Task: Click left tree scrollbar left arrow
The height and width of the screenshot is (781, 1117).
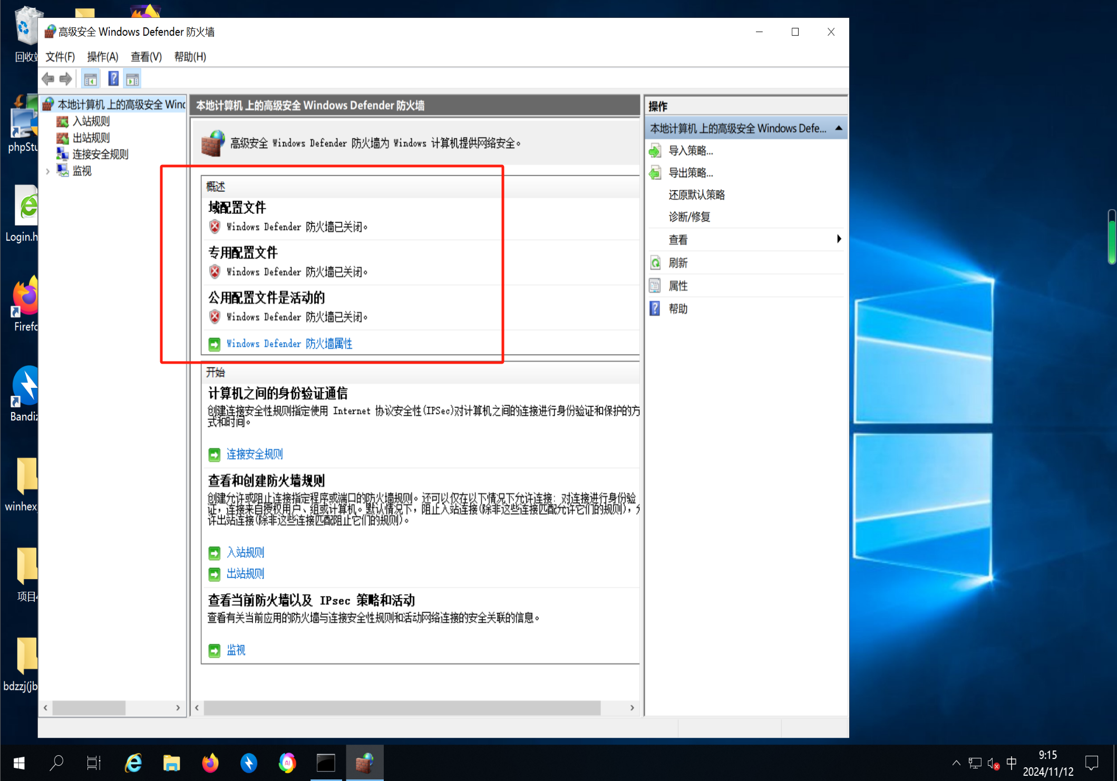Action: pyautogui.click(x=45, y=708)
